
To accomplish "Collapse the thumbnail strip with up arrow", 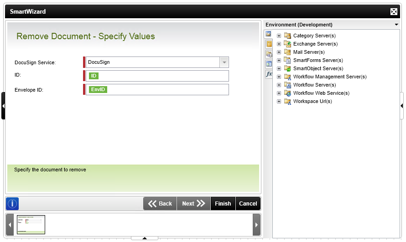I will click(145, 238).
